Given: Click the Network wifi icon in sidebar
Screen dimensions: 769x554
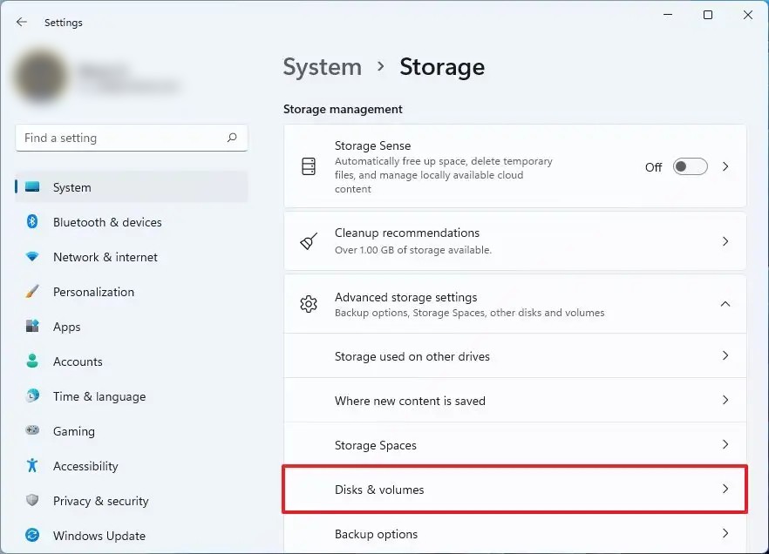Looking at the screenshot, I should [32, 256].
